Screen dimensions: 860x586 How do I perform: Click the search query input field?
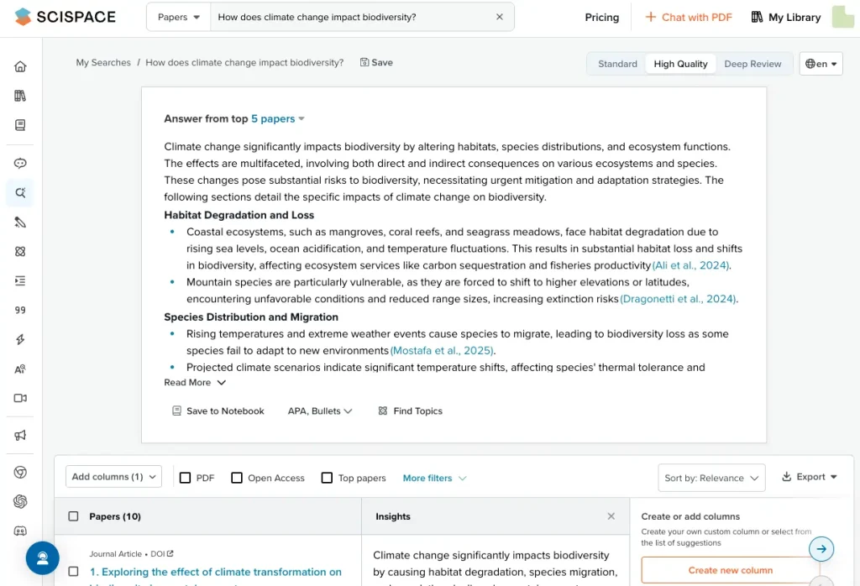[349, 17]
